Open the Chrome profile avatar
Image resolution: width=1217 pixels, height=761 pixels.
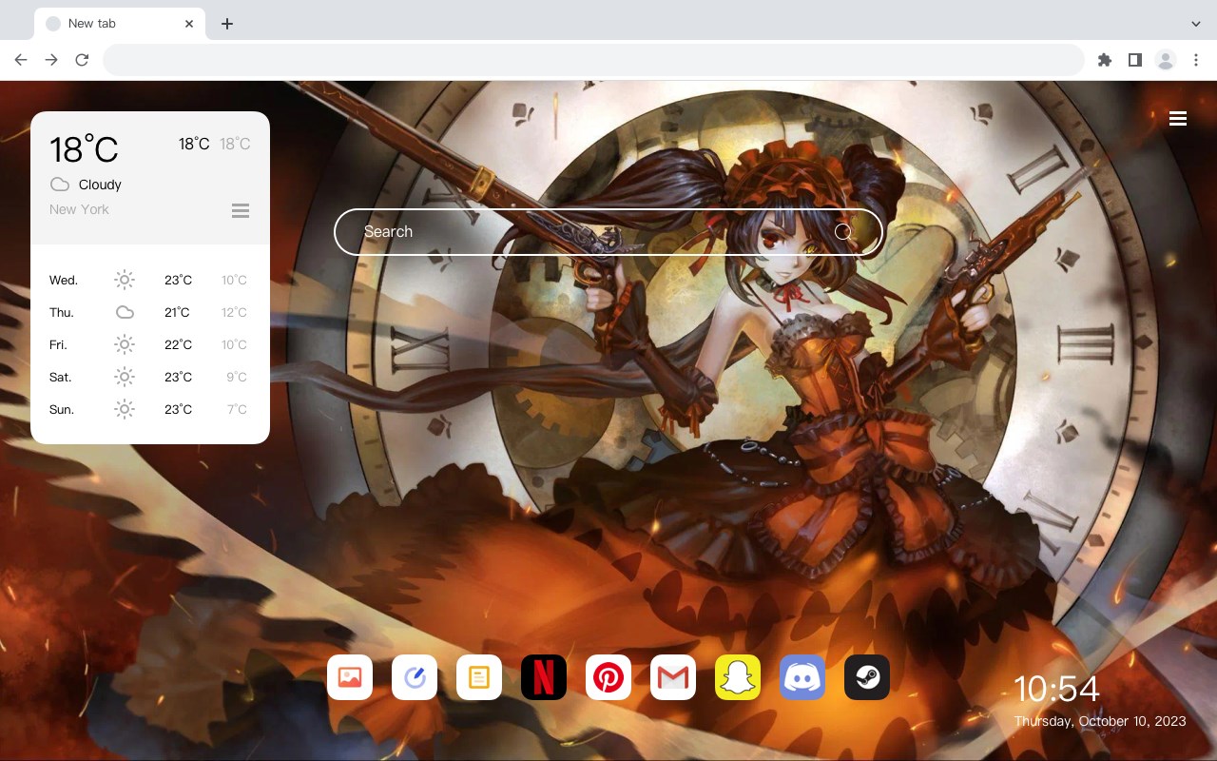1166,60
